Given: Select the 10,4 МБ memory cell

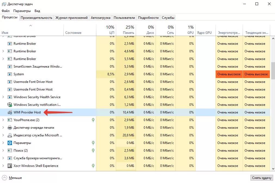Looking at the screenshot, I should tap(126, 112).
